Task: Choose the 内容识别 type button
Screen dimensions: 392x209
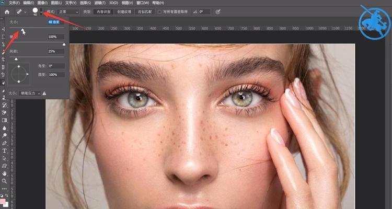Action: coord(103,11)
